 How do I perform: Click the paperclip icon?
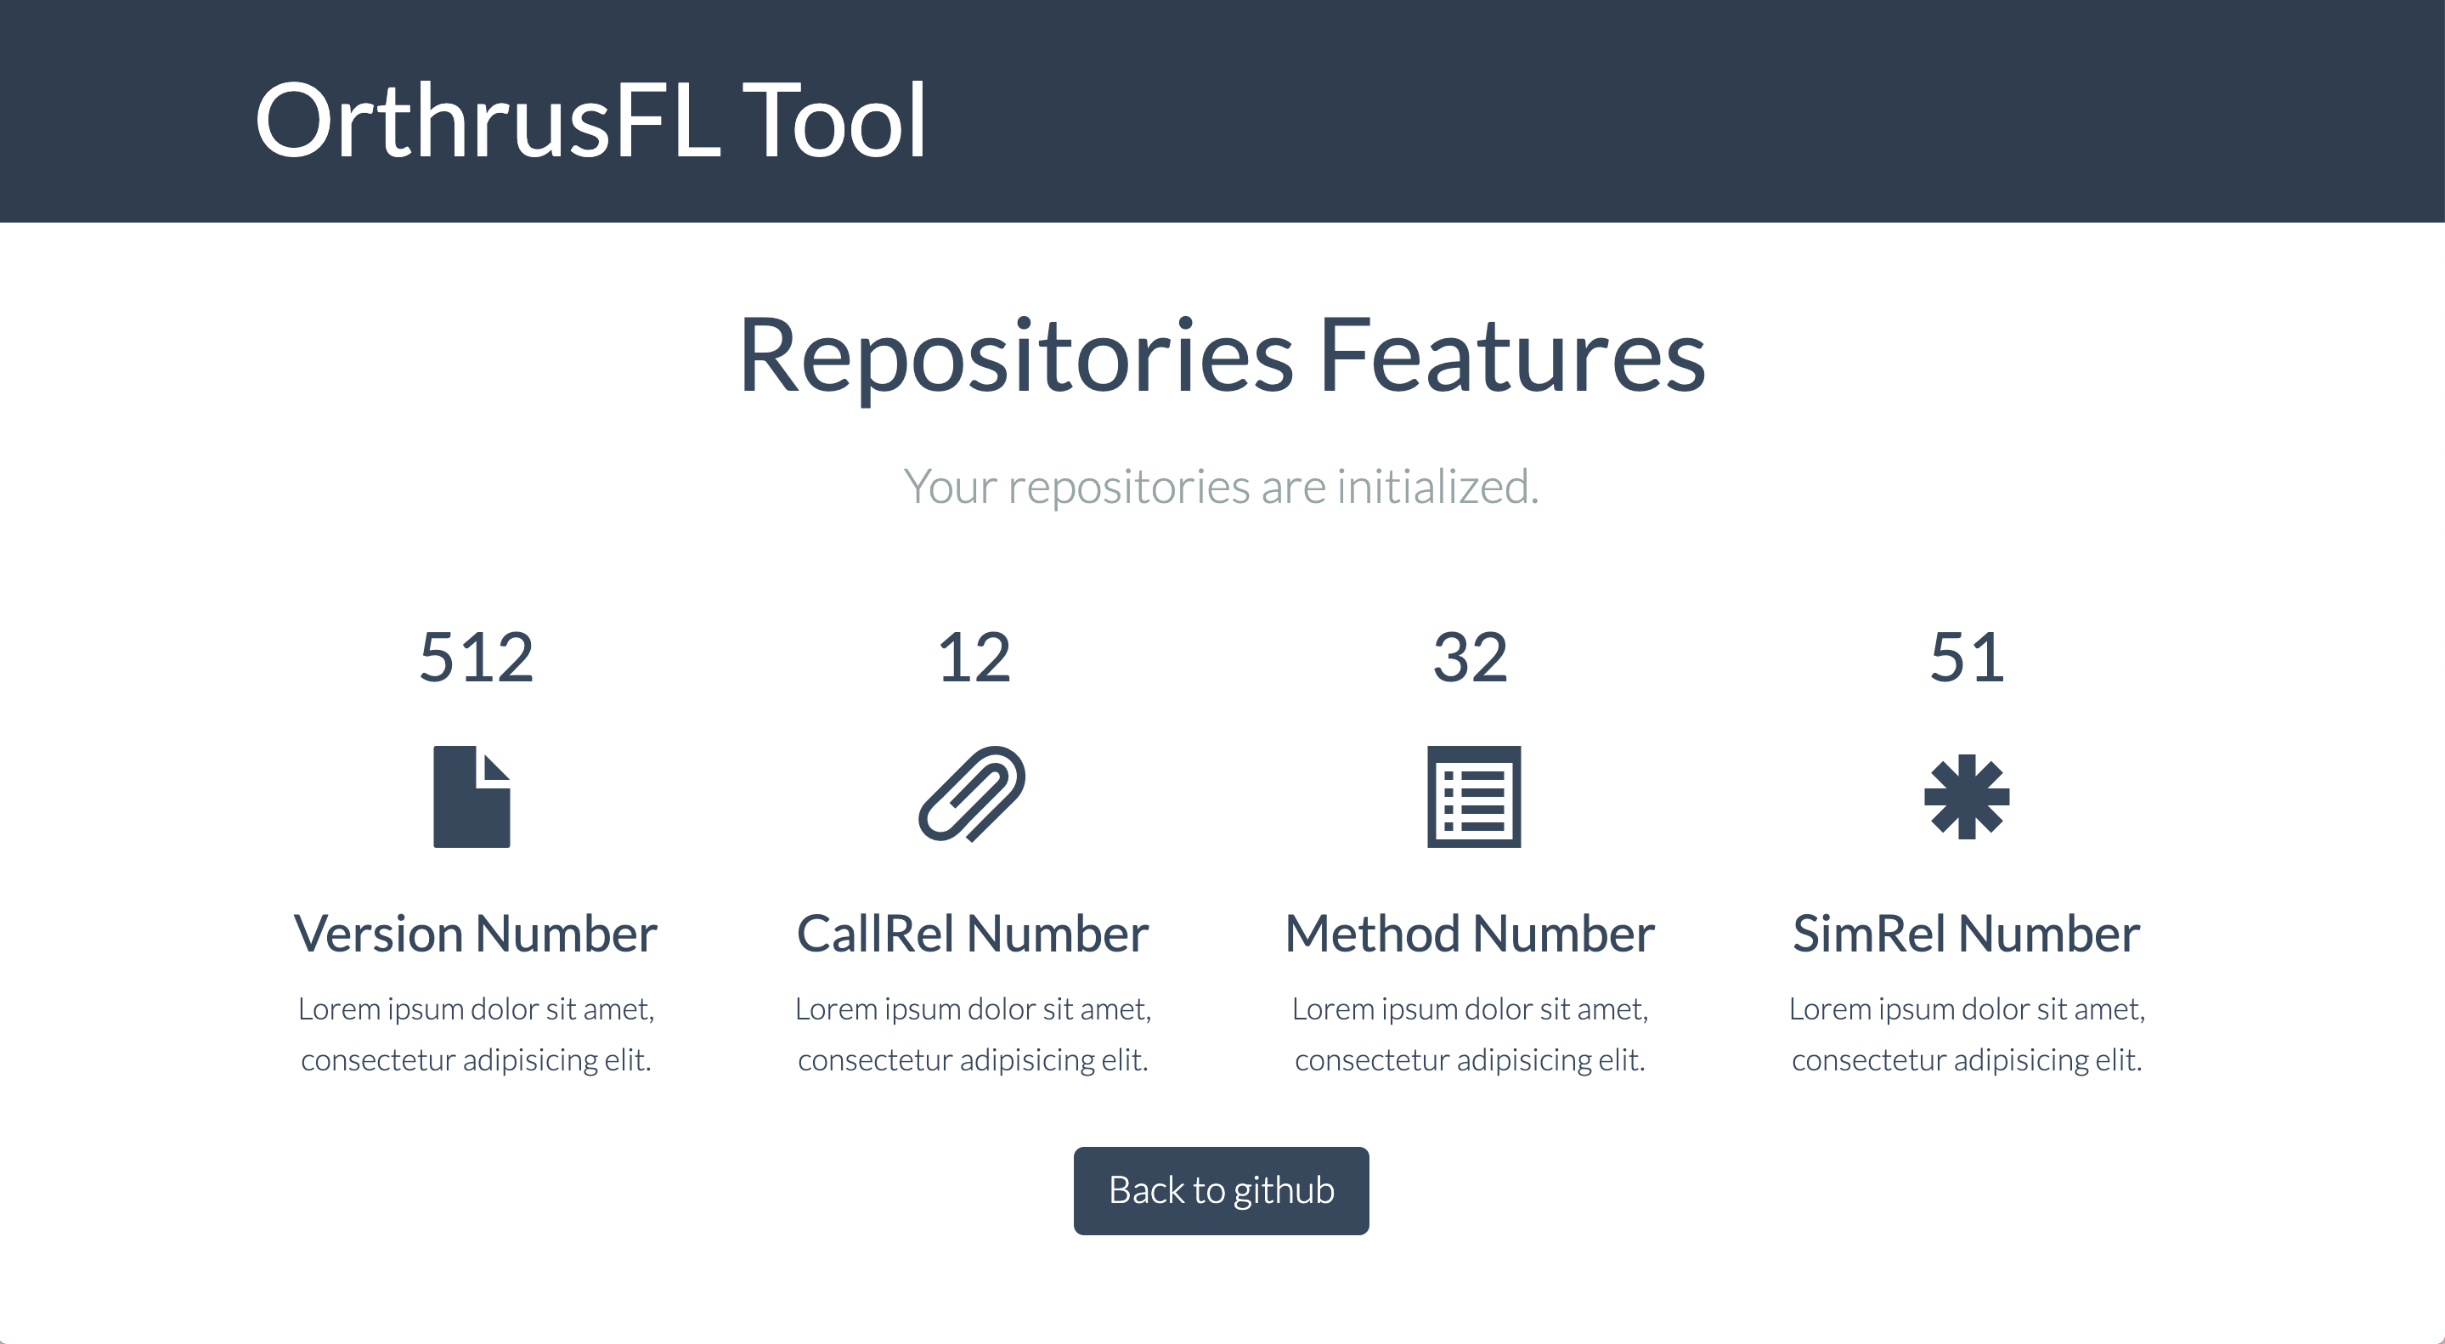tap(972, 794)
